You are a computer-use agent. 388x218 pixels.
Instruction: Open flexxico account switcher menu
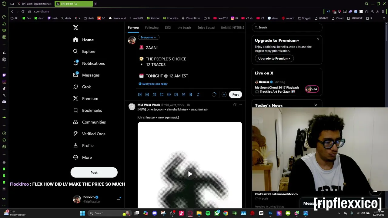click(97, 199)
